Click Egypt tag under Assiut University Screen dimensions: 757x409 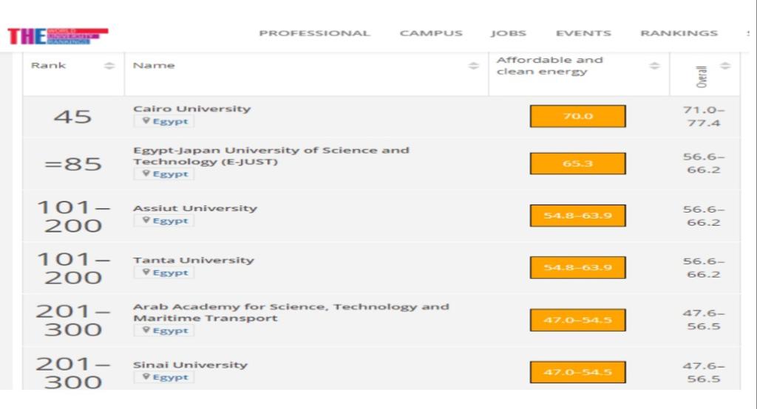164,221
